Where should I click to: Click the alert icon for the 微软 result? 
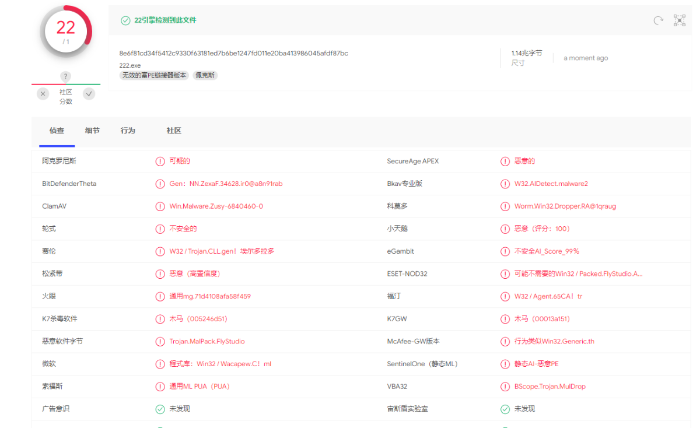pyautogui.click(x=160, y=364)
